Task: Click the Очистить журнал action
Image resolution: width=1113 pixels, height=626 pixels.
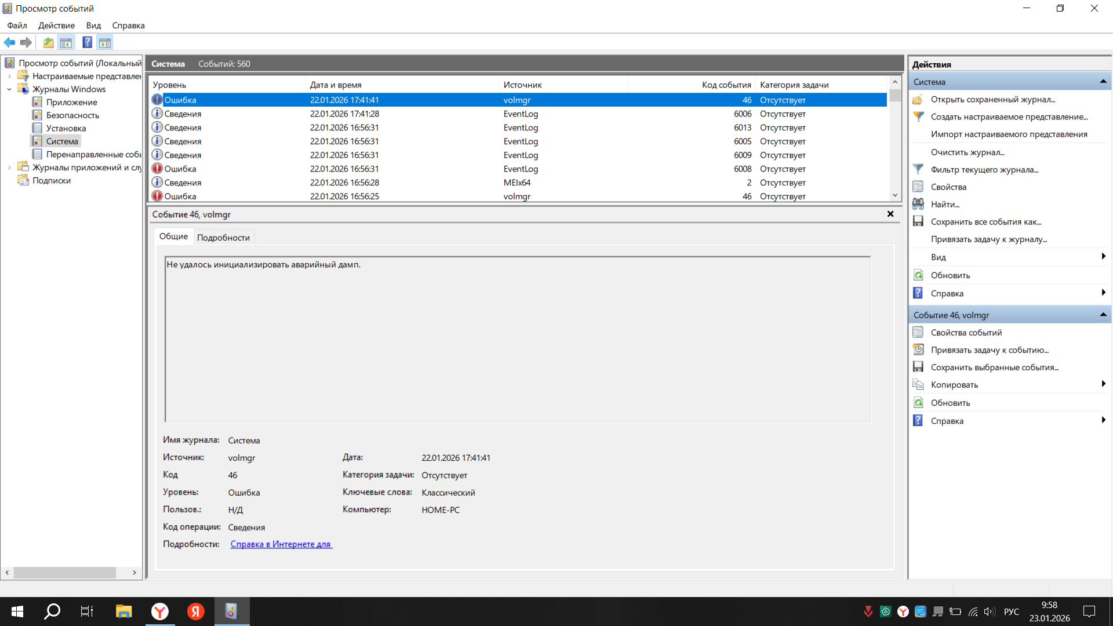Action: (x=967, y=152)
